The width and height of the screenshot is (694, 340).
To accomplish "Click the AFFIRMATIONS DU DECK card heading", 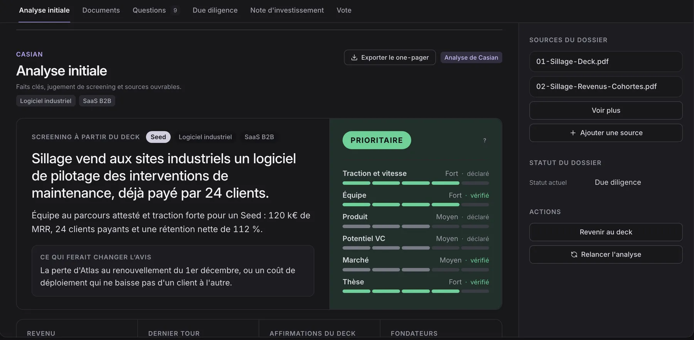I will click(313, 333).
